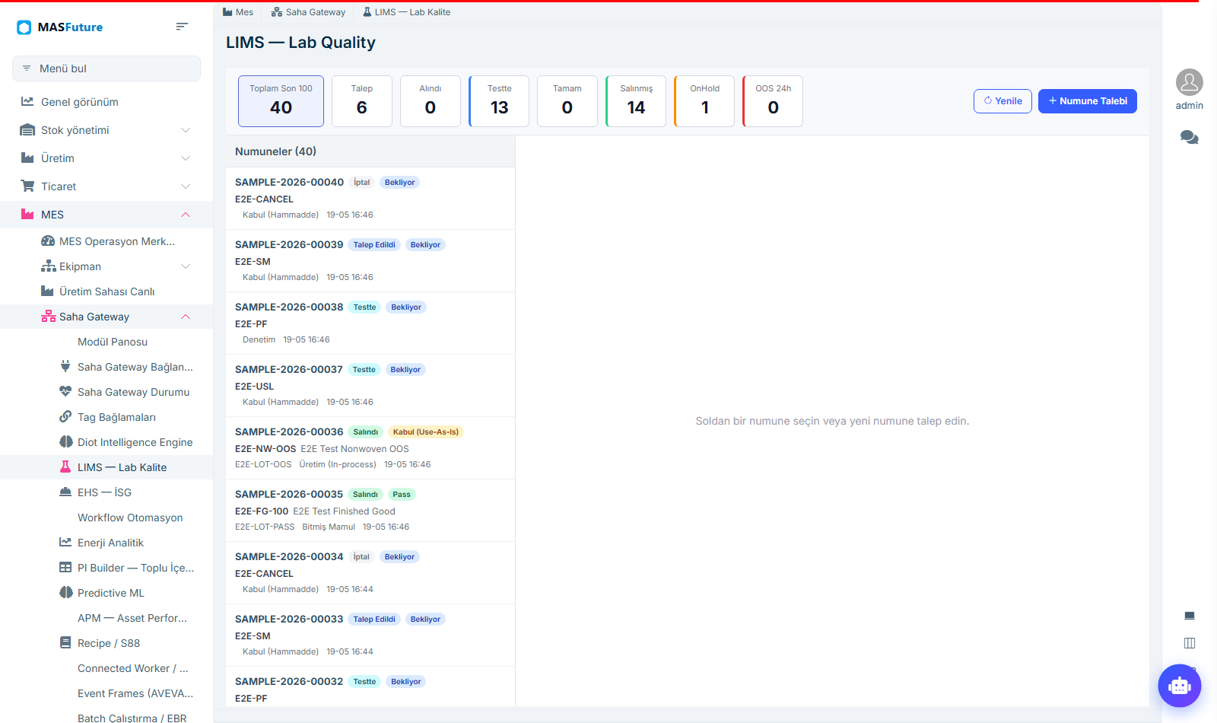Click the monitor icon on right rail
This screenshot has width=1217, height=723.
(1190, 616)
